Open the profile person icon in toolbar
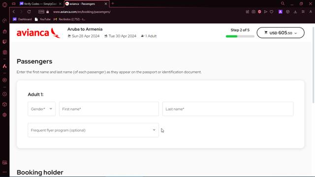 click(311, 12)
